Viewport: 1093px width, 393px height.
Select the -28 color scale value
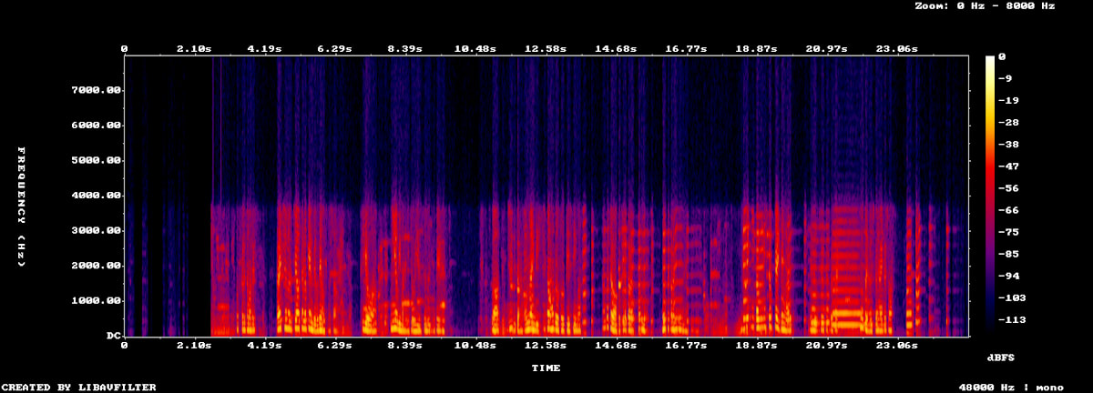(1008, 122)
